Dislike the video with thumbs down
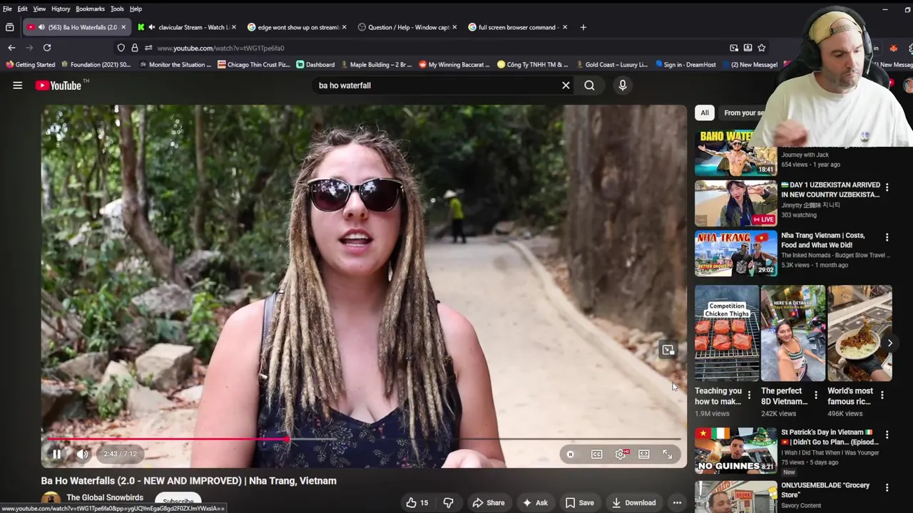The height and width of the screenshot is (513, 913). (448, 502)
